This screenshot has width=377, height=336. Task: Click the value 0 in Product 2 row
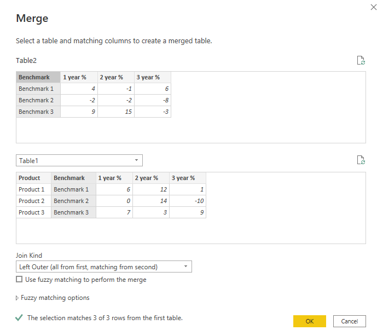tap(114, 201)
